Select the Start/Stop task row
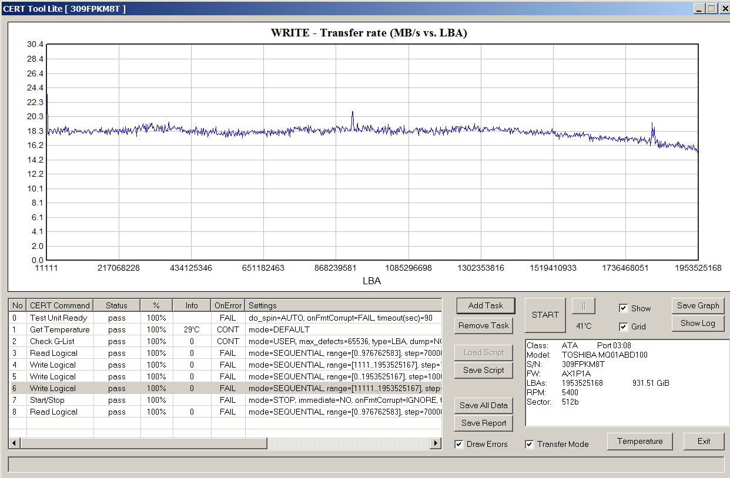 [x=225, y=400]
